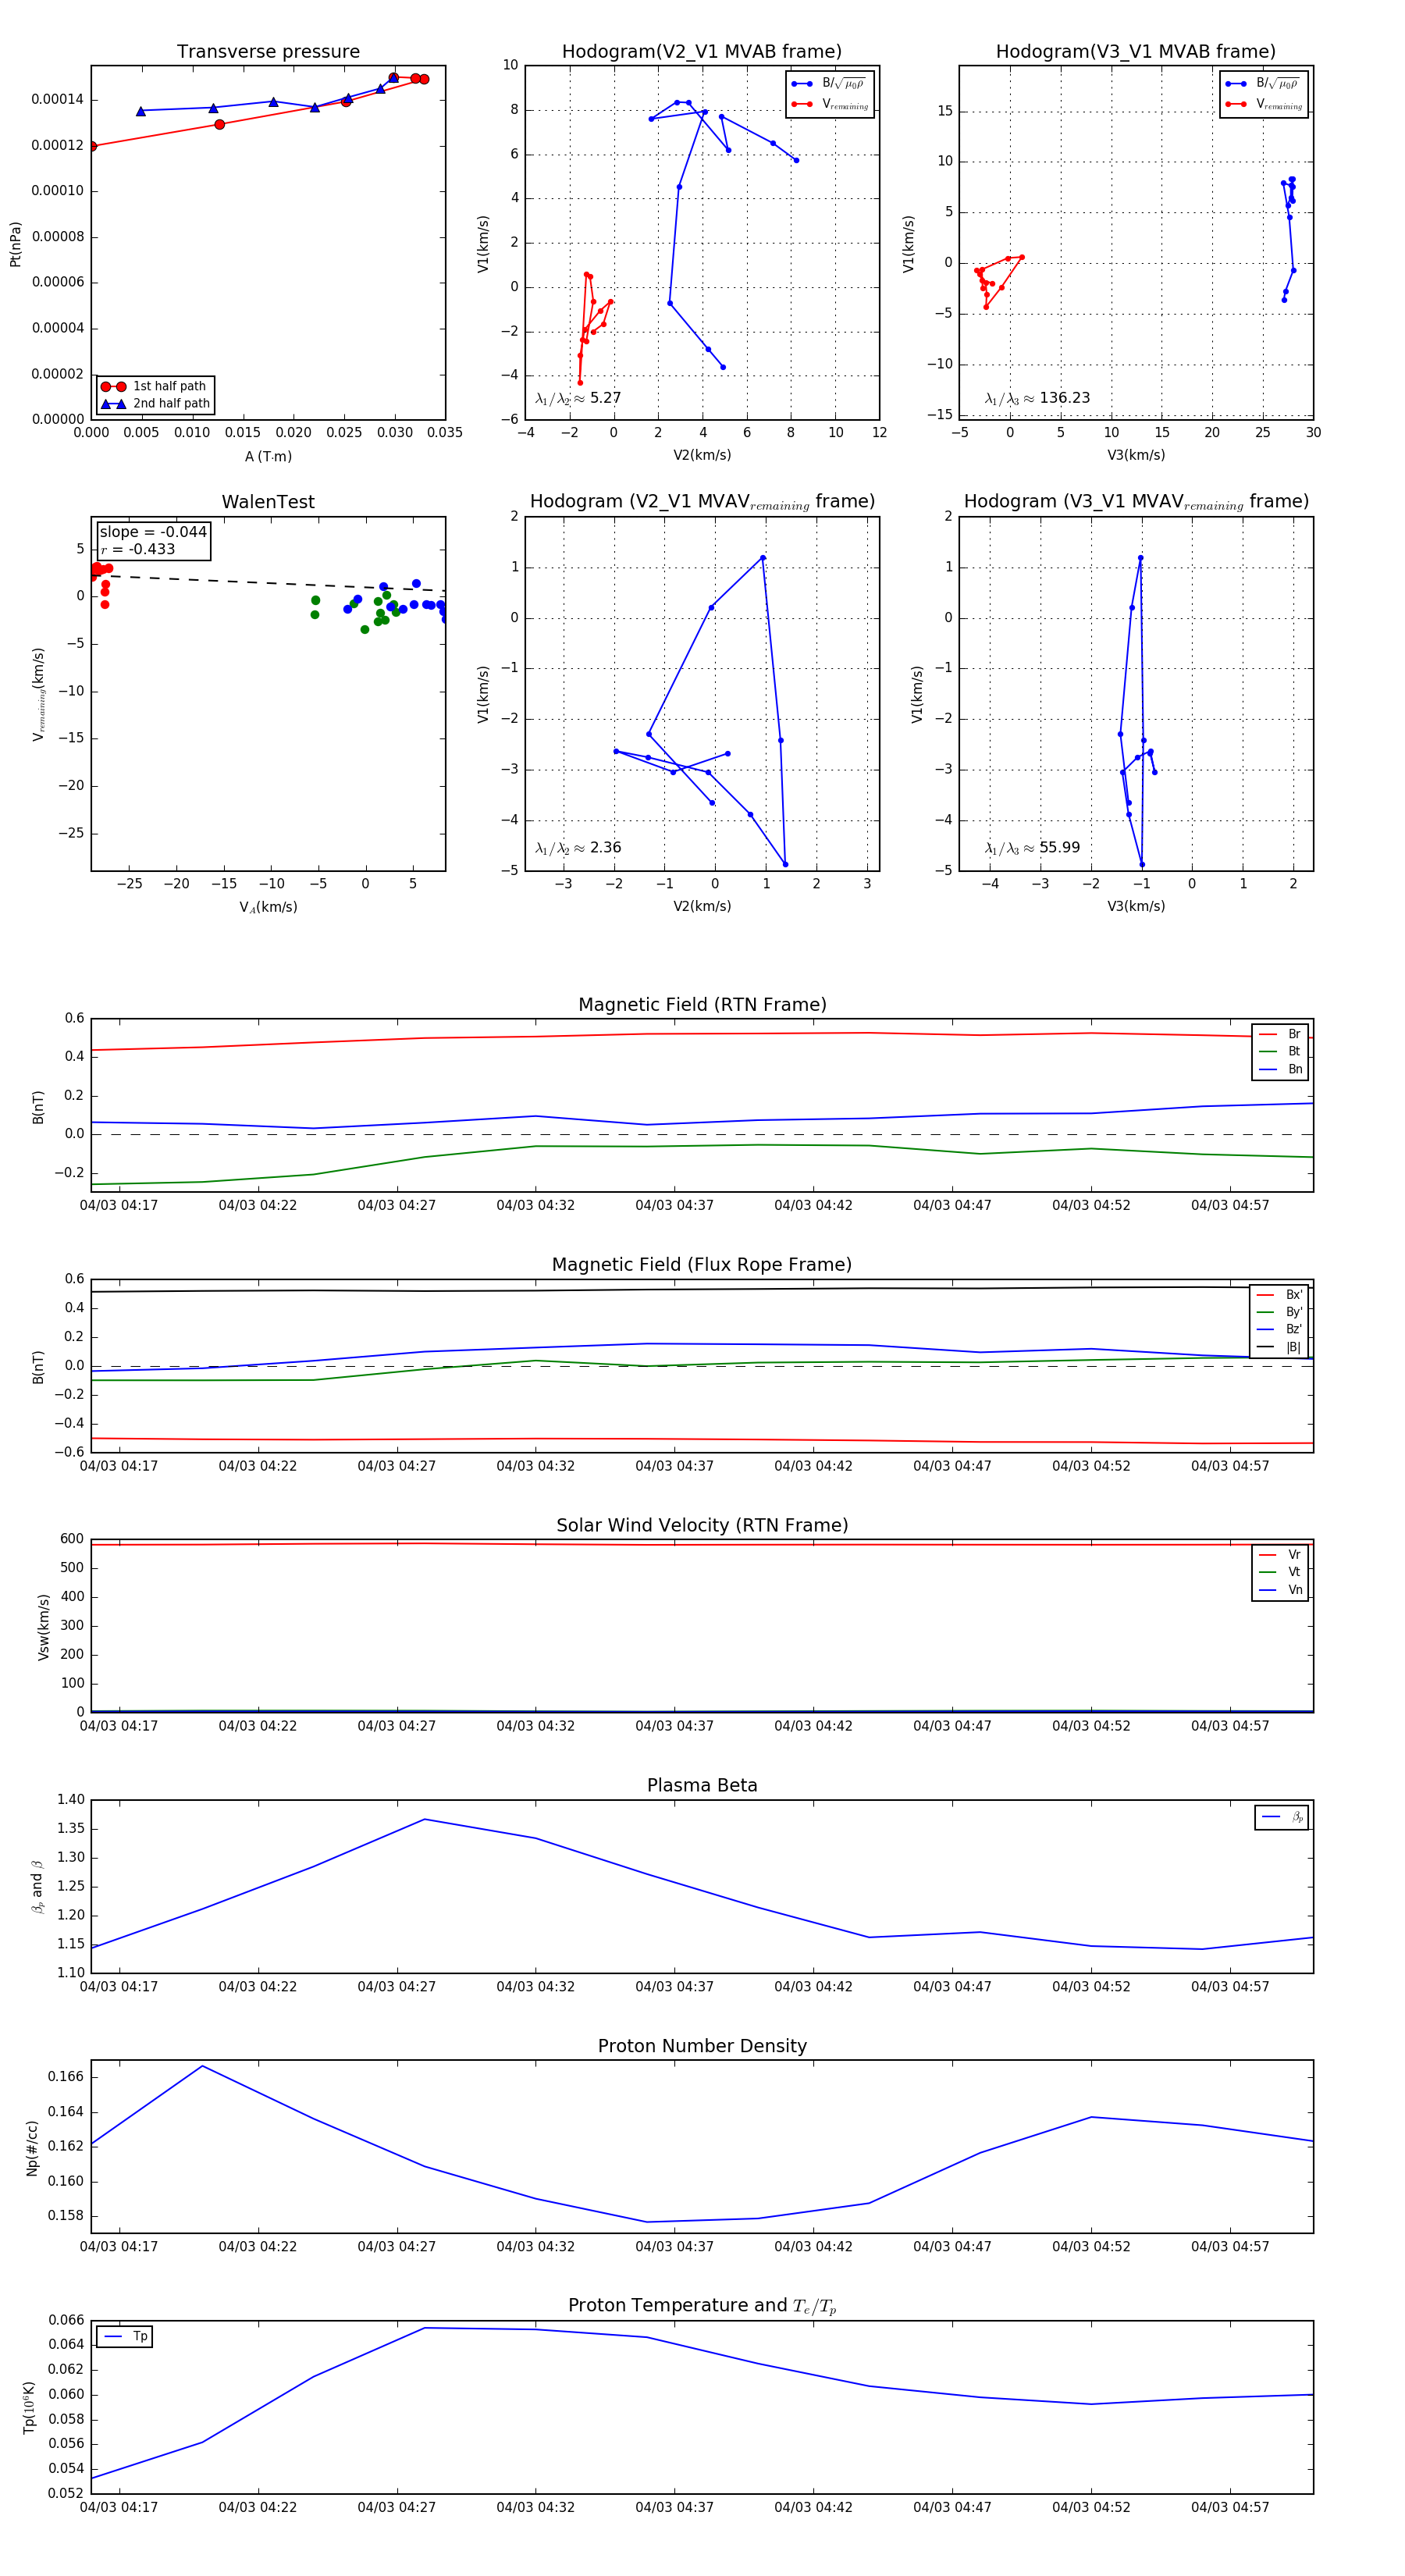Select the "Vt" legend entry
The height and width of the screenshot is (2576, 1405).
click(x=1280, y=1572)
